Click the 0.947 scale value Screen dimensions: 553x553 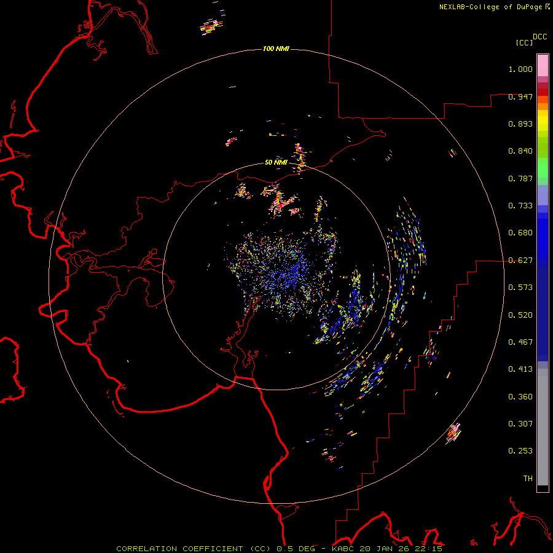pos(520,96)
